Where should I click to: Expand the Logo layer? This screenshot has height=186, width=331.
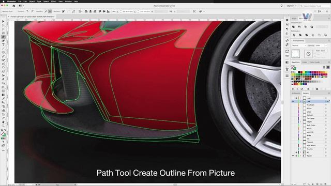301,98
